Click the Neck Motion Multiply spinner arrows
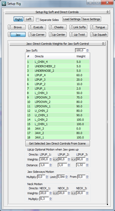Screen dimensions: 115x211 51,199
